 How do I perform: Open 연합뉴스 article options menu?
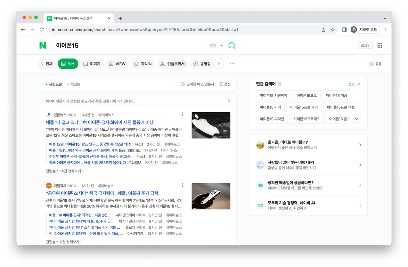coord(182,114)
